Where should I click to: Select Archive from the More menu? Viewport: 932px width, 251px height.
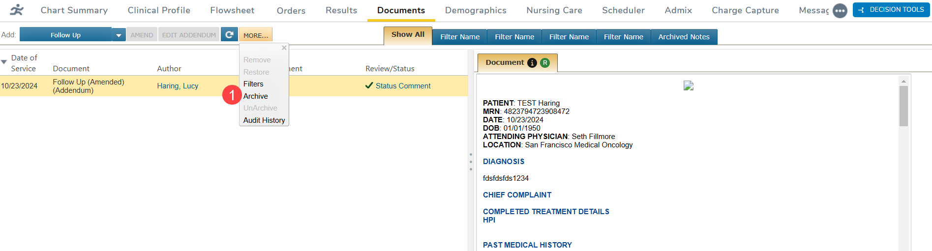256,96
